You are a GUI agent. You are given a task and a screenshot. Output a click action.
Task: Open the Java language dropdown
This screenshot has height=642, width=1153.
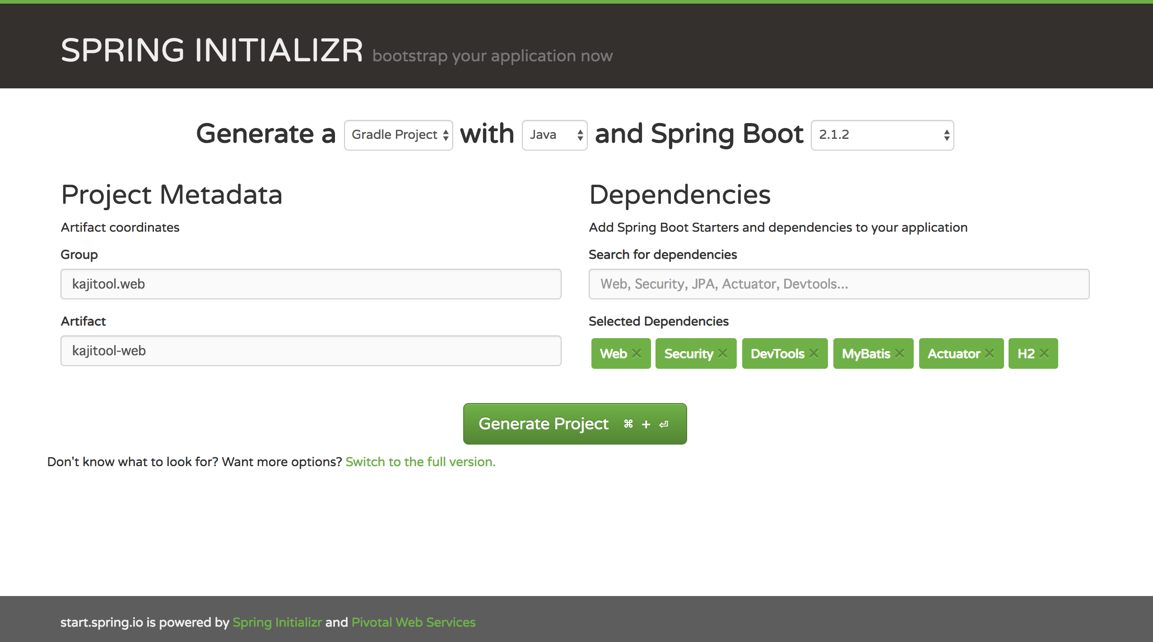pyautogui.click(x=554, y=135)
